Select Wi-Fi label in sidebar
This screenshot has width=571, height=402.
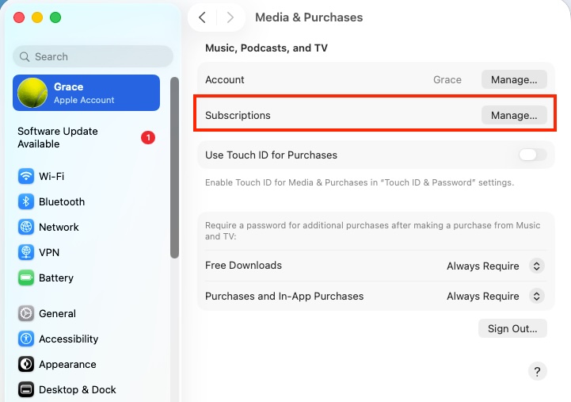[x=51, y=176]
